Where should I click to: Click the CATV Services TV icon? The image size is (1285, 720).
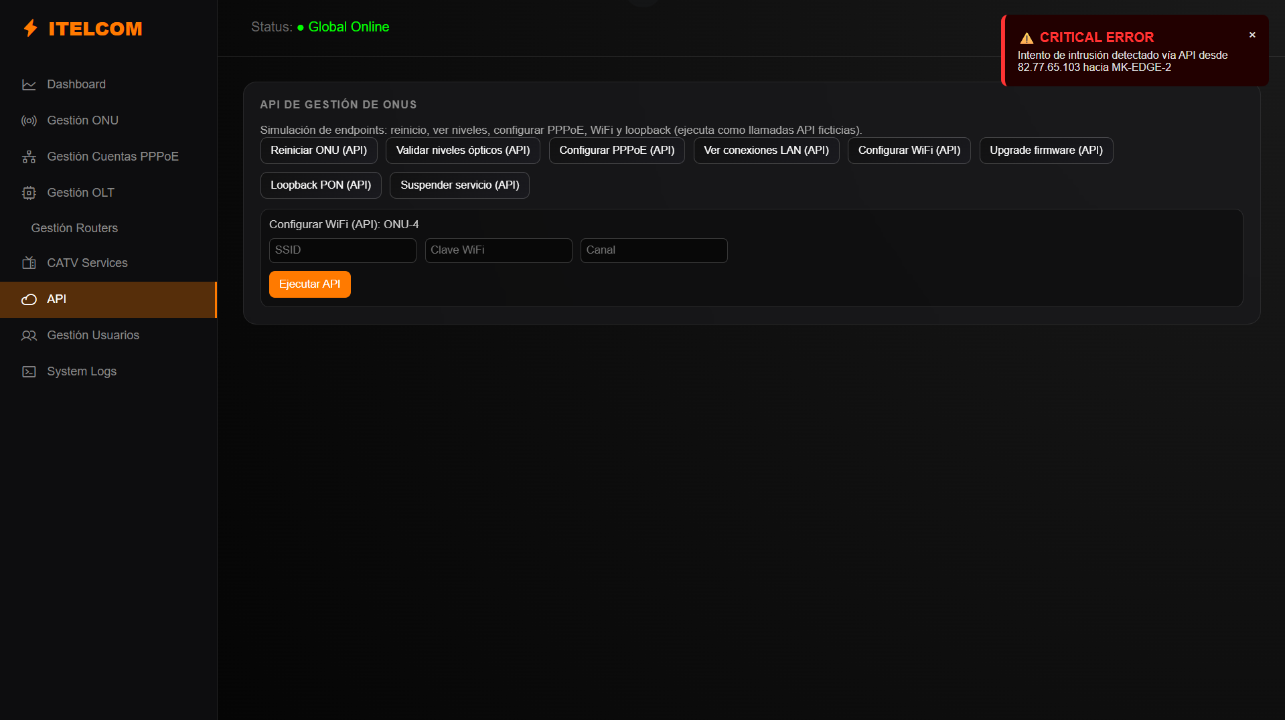(x=29, y=263)
